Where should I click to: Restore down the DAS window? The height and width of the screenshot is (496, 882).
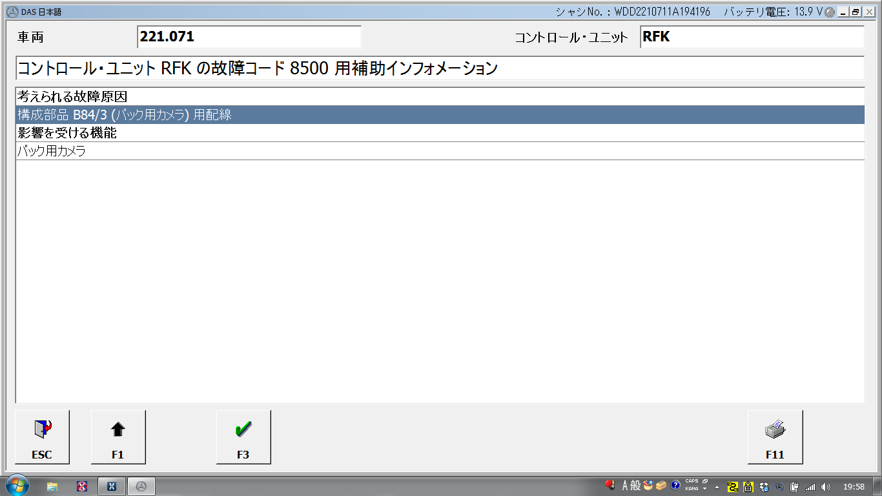(x=855, y=12)
